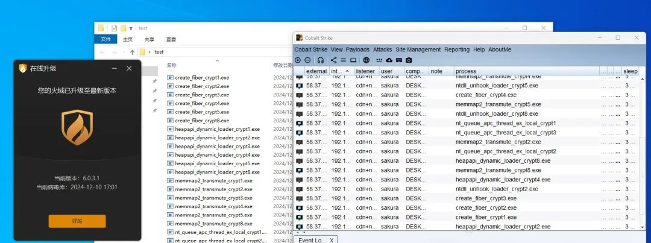This screenshot has height=243, width=651.
Task: Sort sessions by the listener column header
Action: coord(366,71)
